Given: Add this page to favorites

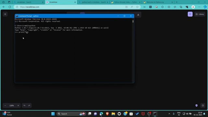Looking at the screenshot, I should click(x=137, y=7).
